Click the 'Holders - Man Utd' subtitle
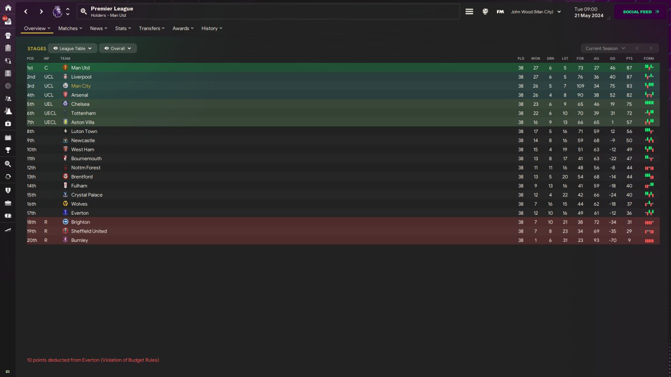Viewport: 671px width, 377px height. 108,15
